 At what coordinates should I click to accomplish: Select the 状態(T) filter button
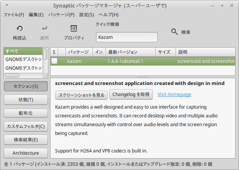coord(26,99)
